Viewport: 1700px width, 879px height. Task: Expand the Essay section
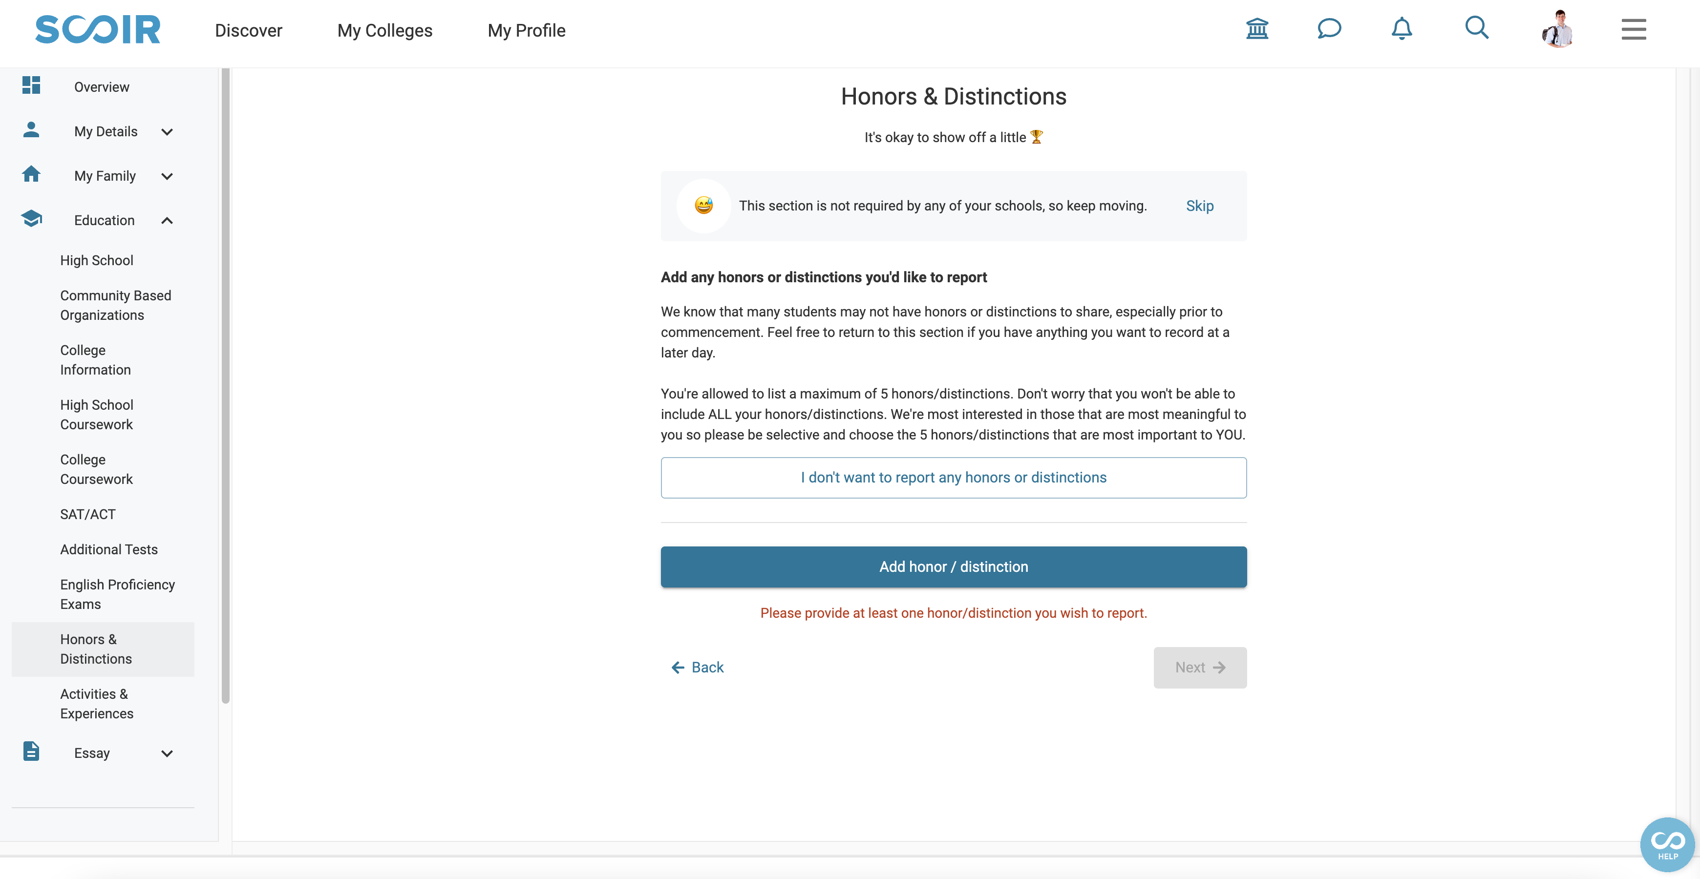point(167,753)
